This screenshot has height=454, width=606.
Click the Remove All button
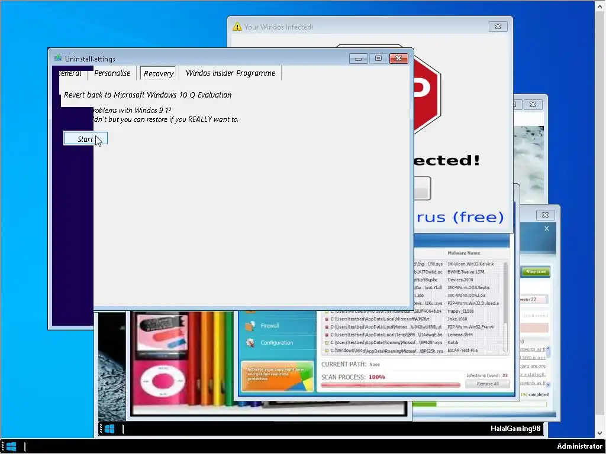488,384
